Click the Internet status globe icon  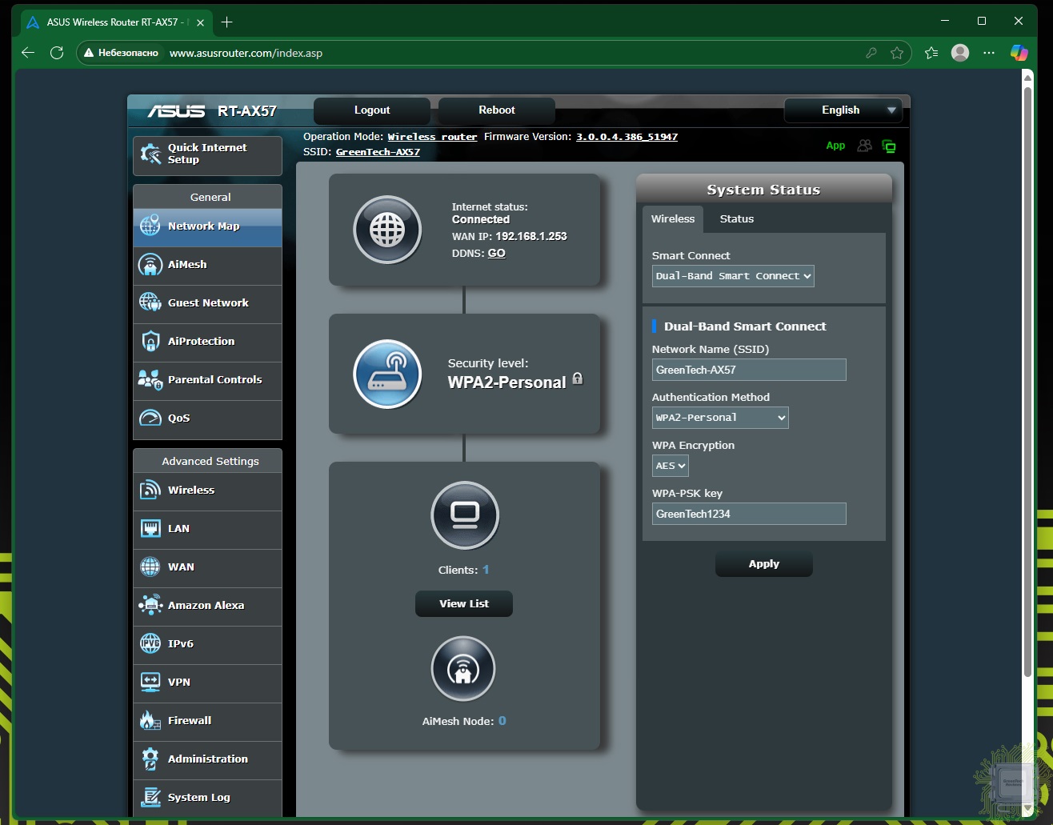coord(388,230)
